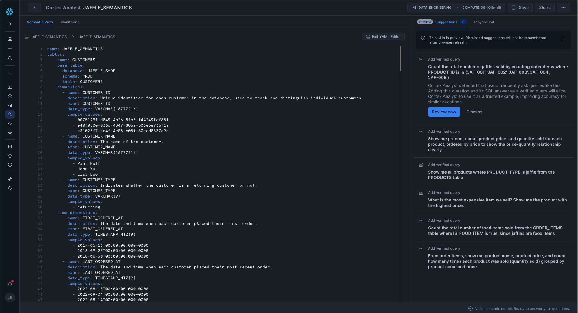The height and width of the screenshot is (313, 578).
Task: Click the 'dimensions:' YAML line
Action: click(x=71, y=87)
